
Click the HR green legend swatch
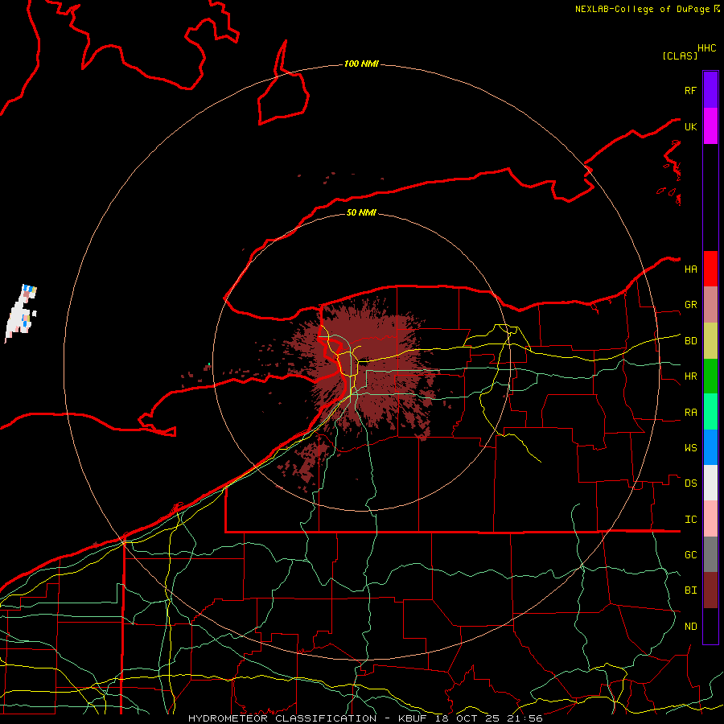tap(710, 376)
